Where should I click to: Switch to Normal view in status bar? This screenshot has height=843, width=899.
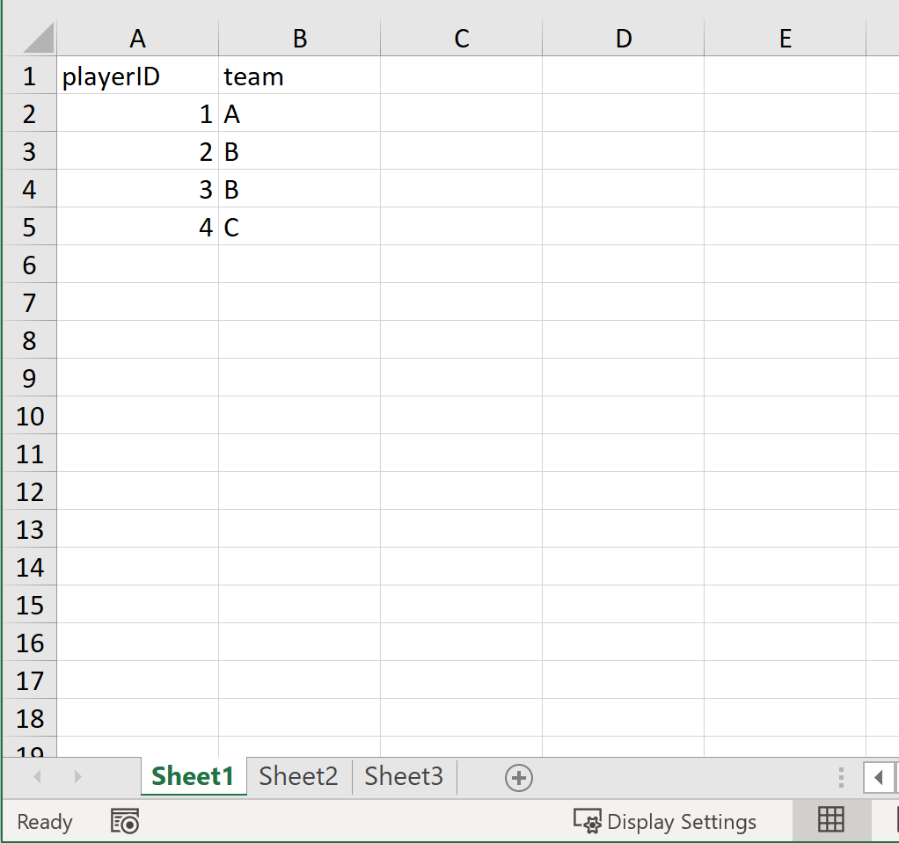tap(830, 820)
